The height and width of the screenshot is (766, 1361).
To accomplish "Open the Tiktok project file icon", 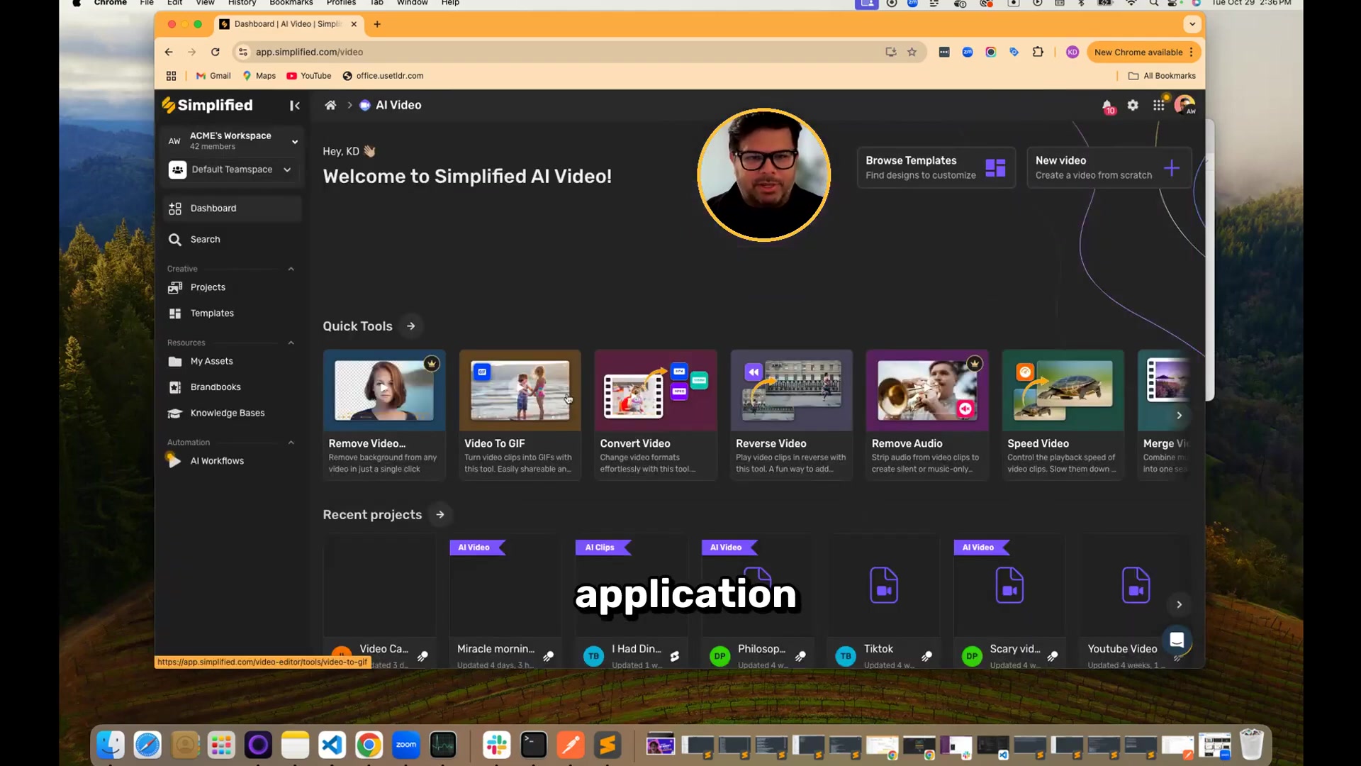I will (884, 585).
